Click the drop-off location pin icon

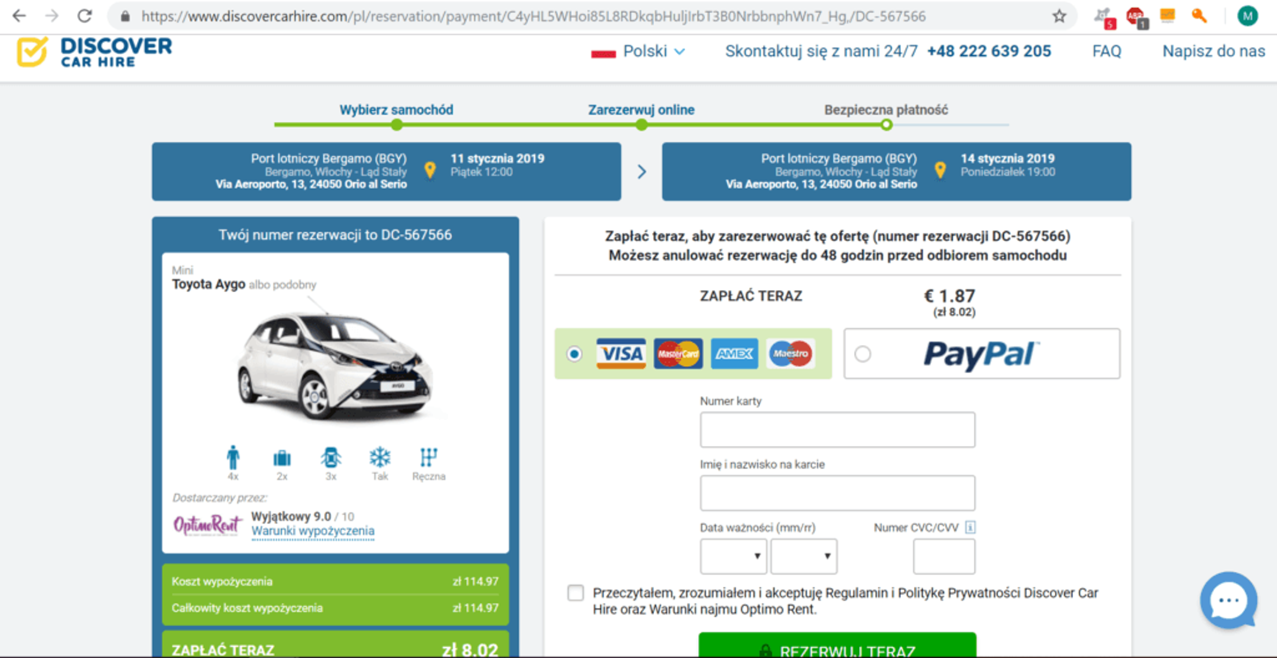point(940,170)
